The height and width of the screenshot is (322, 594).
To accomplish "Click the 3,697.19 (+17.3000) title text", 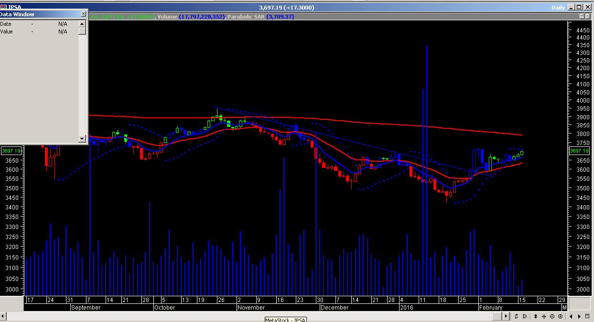I will (x=287, y=8).
